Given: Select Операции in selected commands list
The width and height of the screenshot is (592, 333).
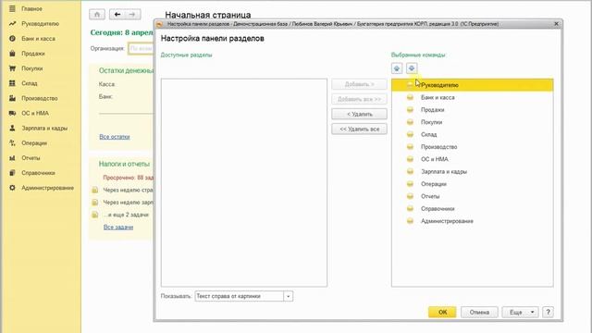Looking at the screenshot, I should pos(473,184).
